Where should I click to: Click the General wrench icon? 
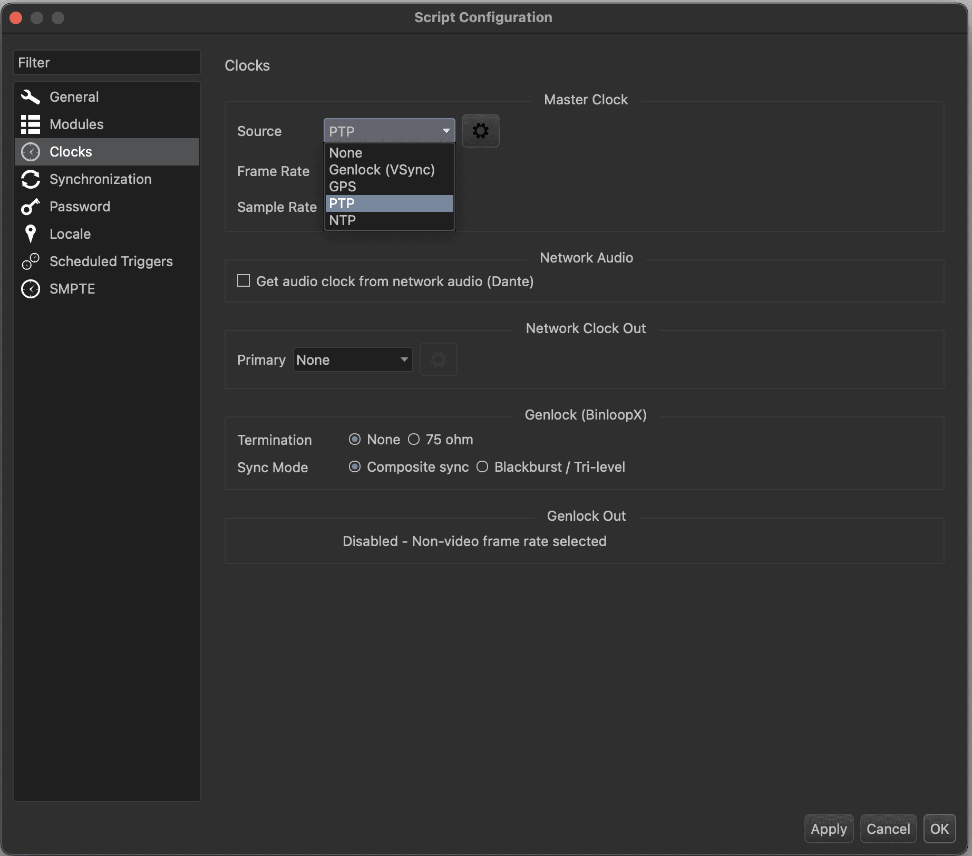[31, 97]
